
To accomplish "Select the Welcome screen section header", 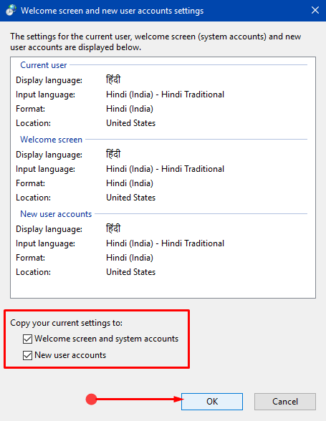I will 51,140.
